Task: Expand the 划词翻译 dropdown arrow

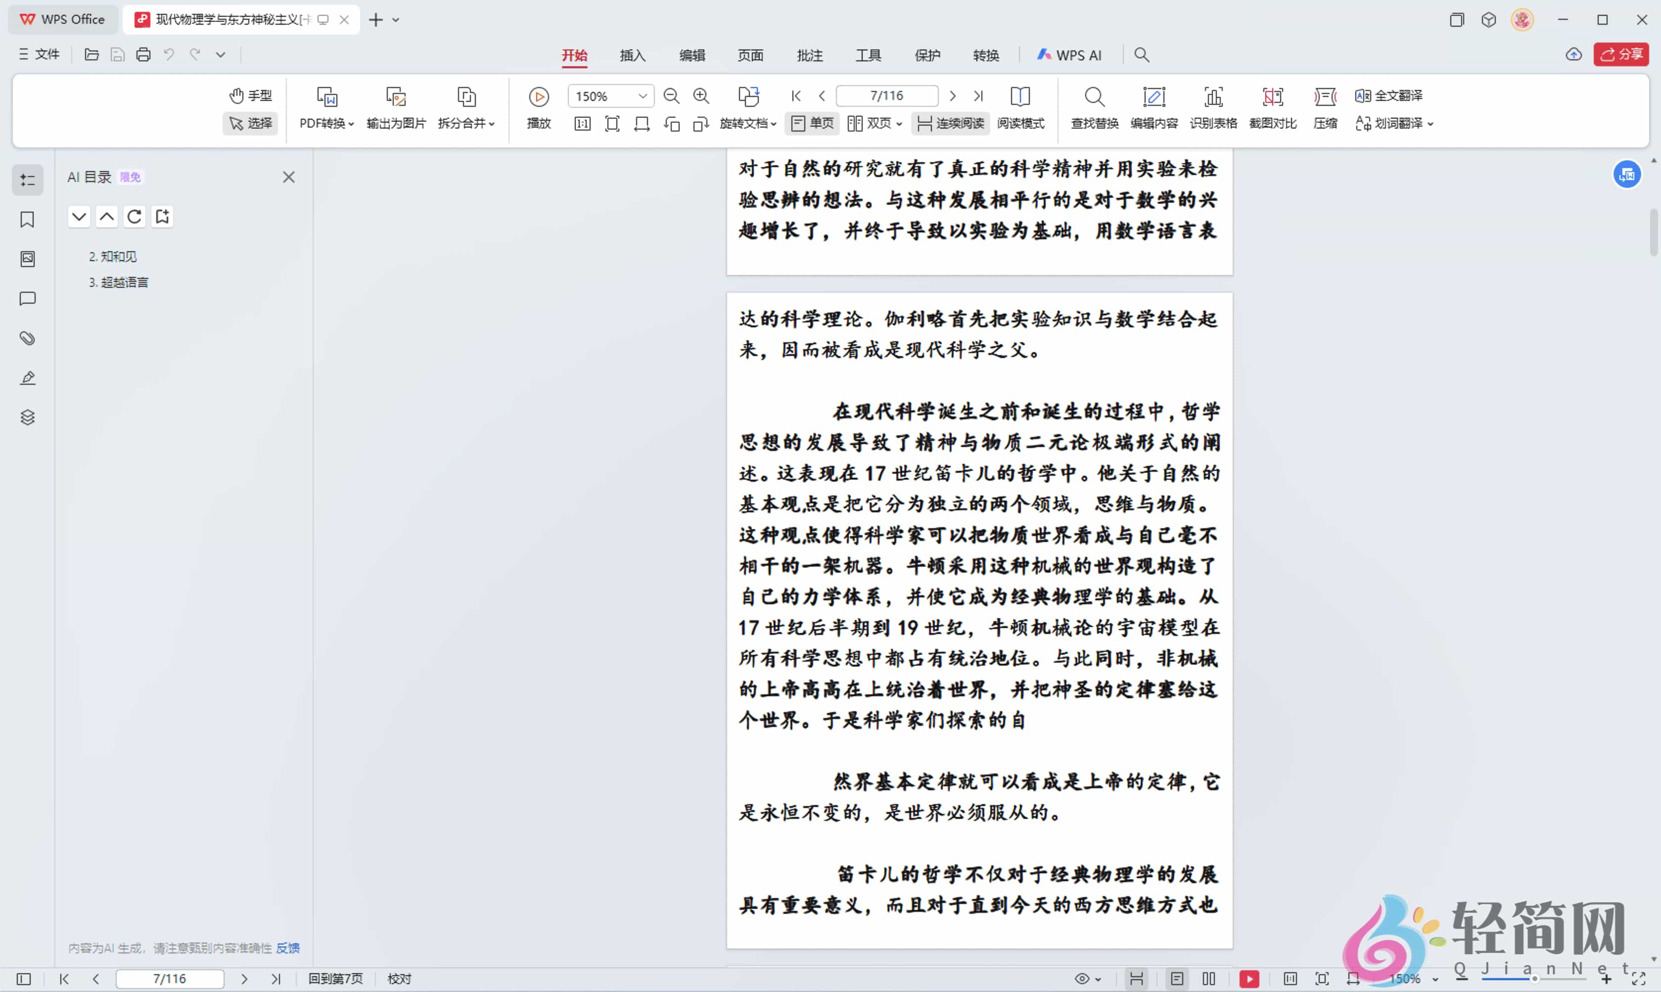Action: [1431, 124]
